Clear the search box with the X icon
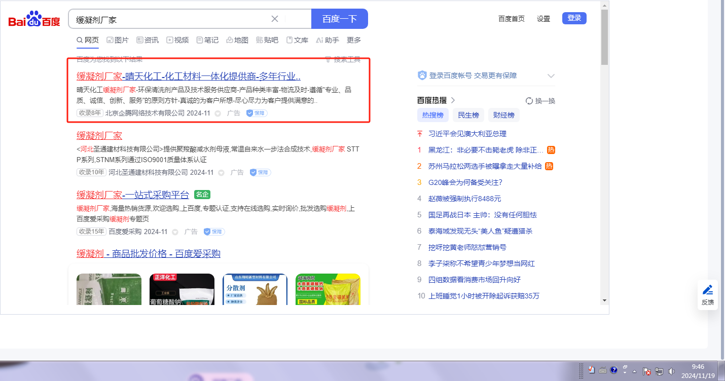Viewport: 725px width, 381px height. [x=275, y=19]
